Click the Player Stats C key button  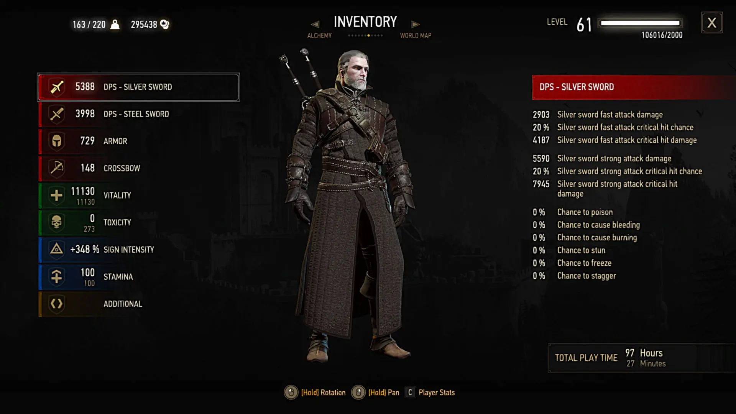(410, 393)
